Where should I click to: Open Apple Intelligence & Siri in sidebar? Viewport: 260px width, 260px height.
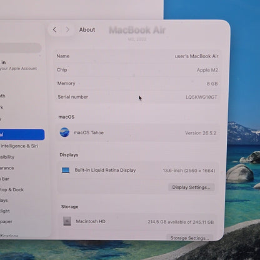point(19,146)
